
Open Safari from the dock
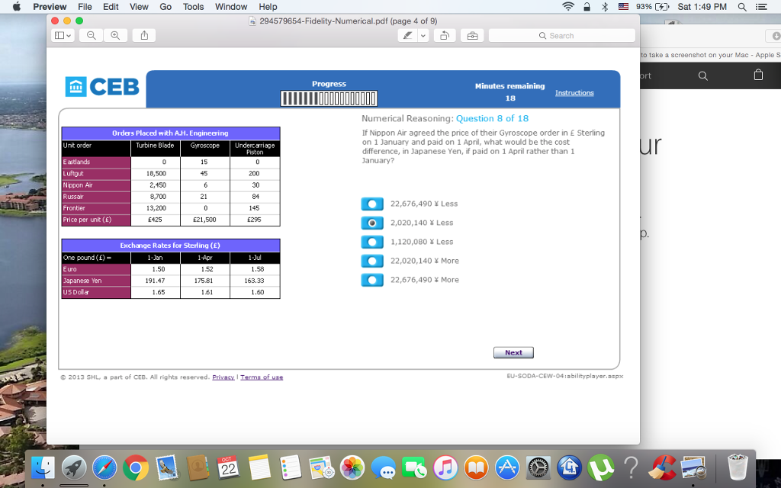pyautogui.click(x=104, y=468)
